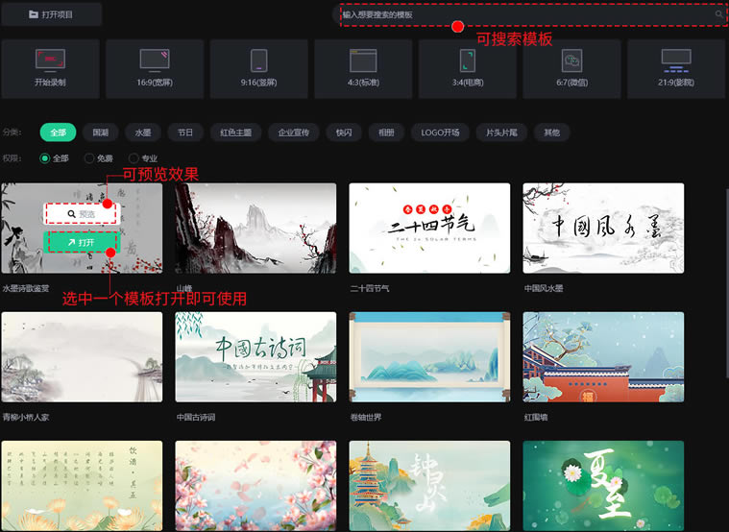
Task: Choose the 6:7 (微信) WeChat preset
Action: (571, 68)
